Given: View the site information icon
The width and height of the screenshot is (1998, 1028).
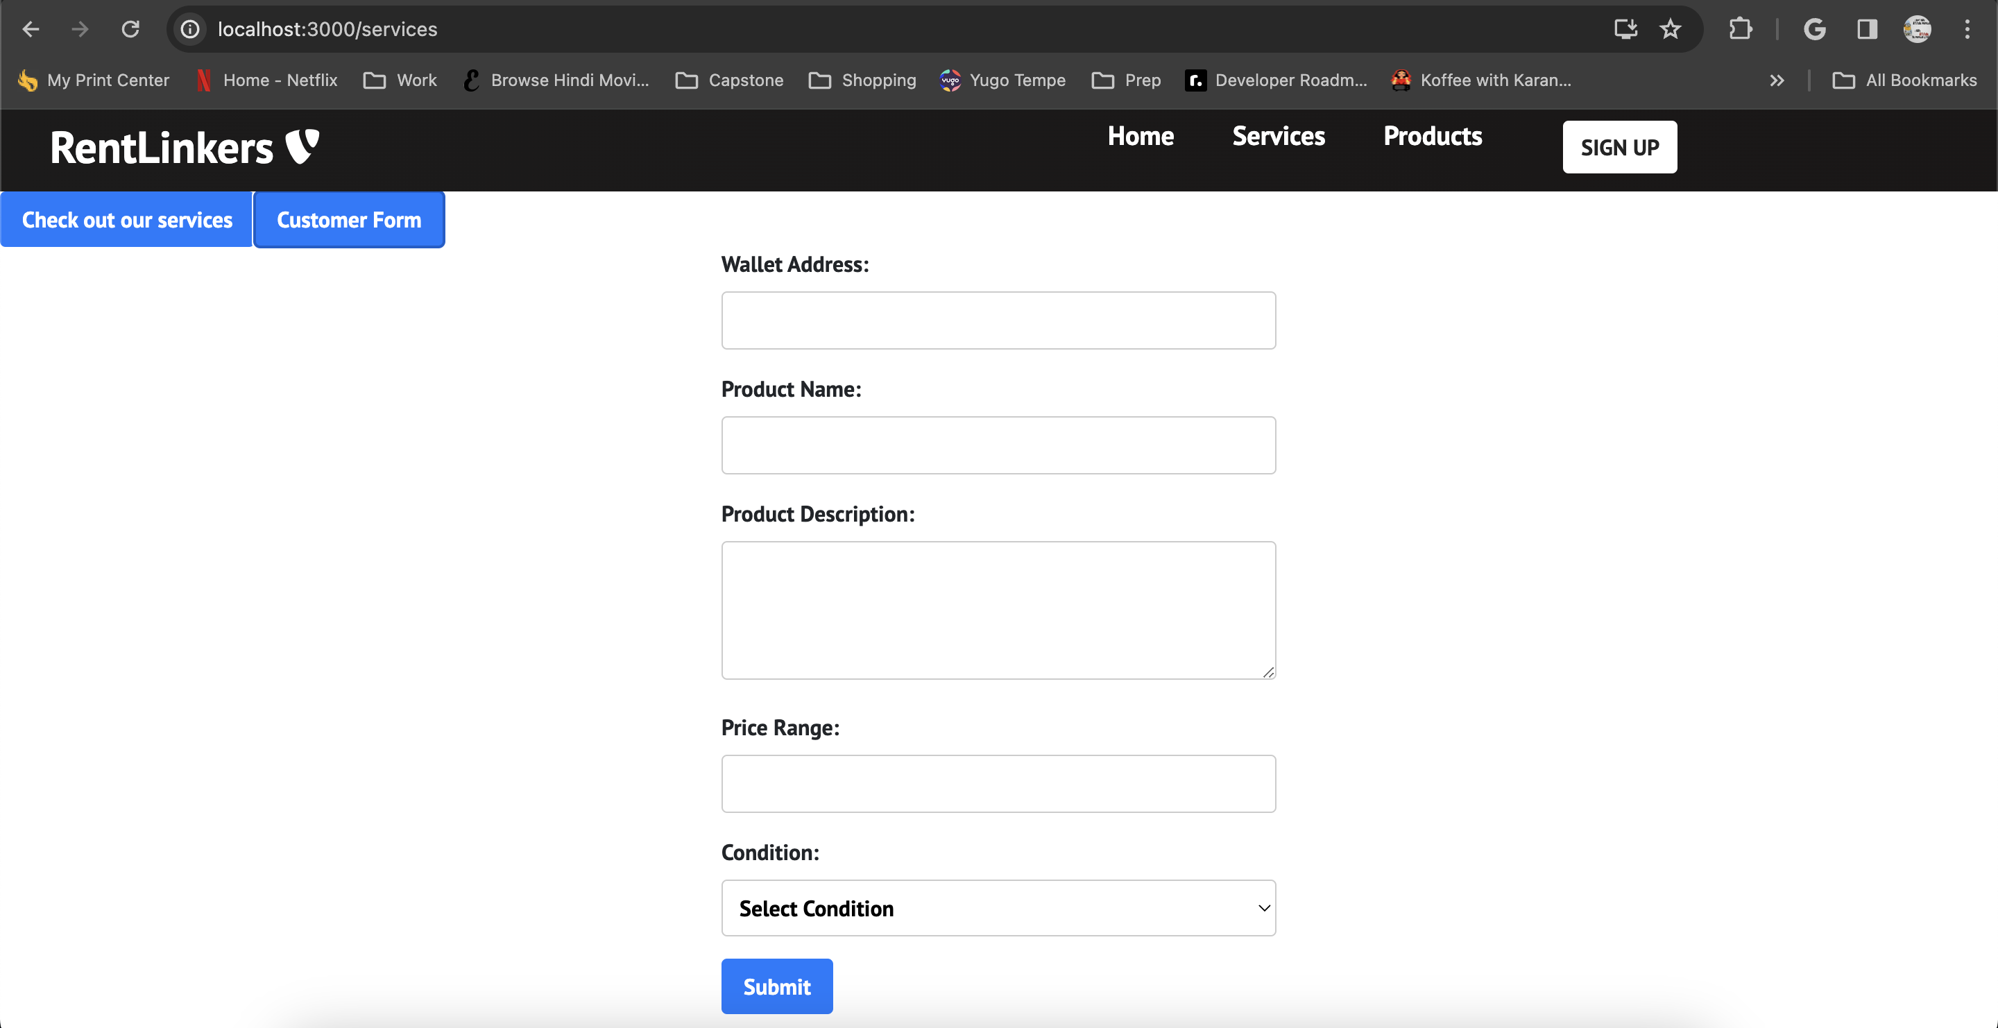Looking at the screenshot, I should click(x=190, y=29).
